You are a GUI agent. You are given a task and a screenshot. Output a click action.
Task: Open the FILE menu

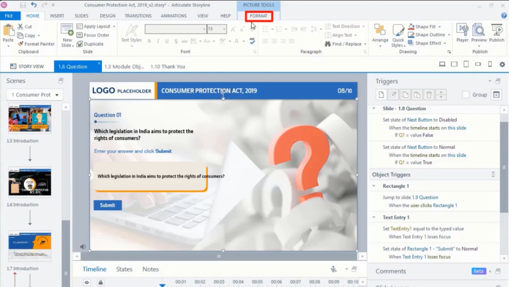pyautogui.click(x=9, y=16)
